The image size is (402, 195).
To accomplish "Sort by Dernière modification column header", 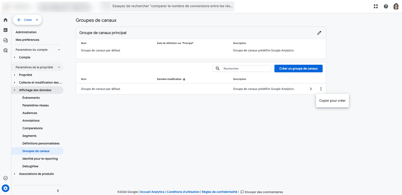I will (169, 79).
